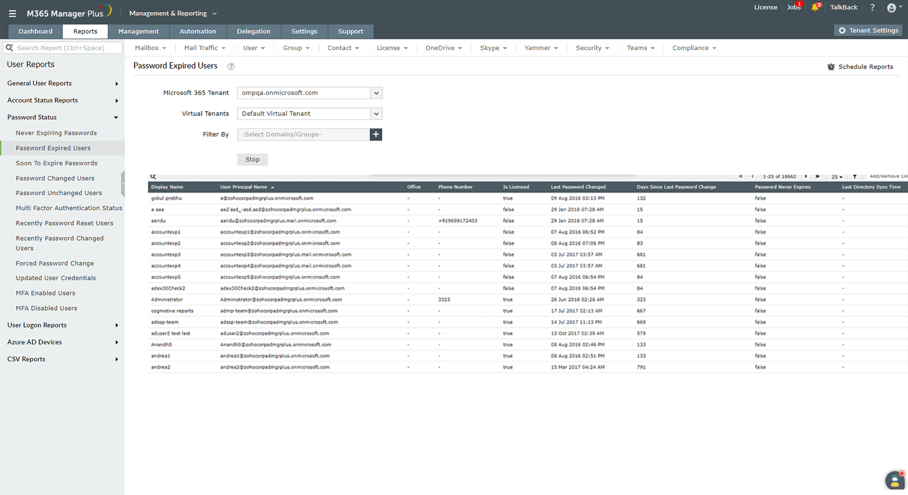The image size is (908, 495).
Task: Click the Search Report input field
Action: (63, 48)
